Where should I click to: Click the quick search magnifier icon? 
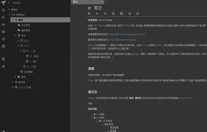click(x=9, y=3)
